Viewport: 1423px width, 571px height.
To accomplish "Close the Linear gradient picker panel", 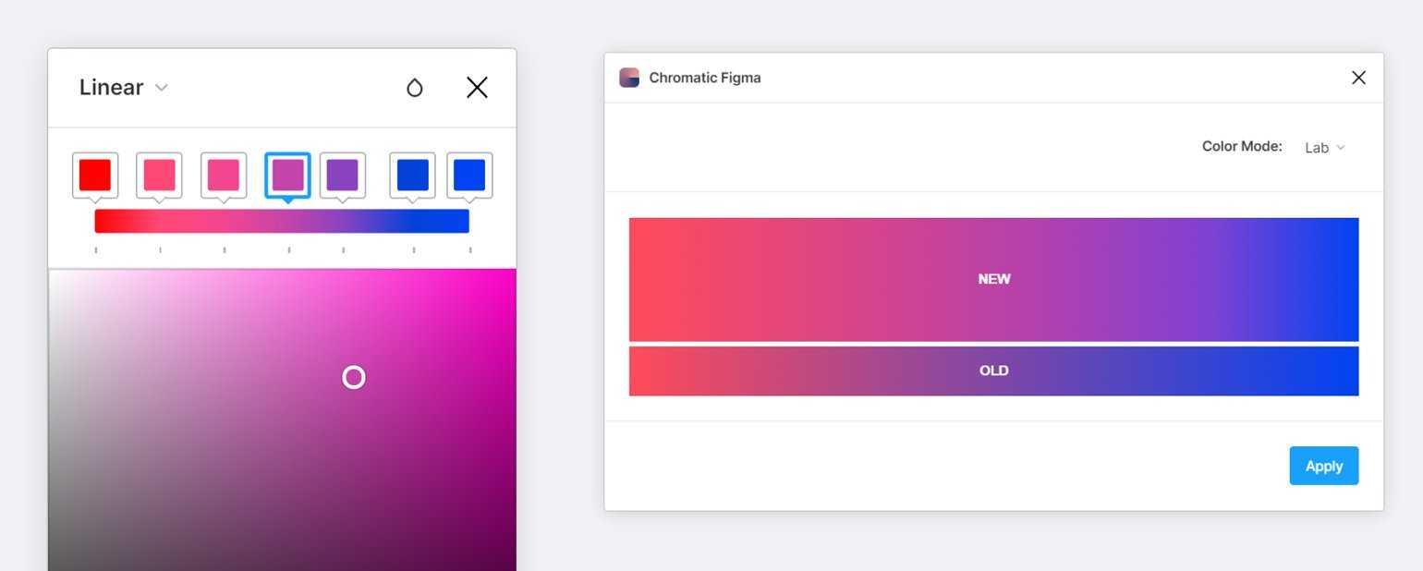I will (477, 88).
